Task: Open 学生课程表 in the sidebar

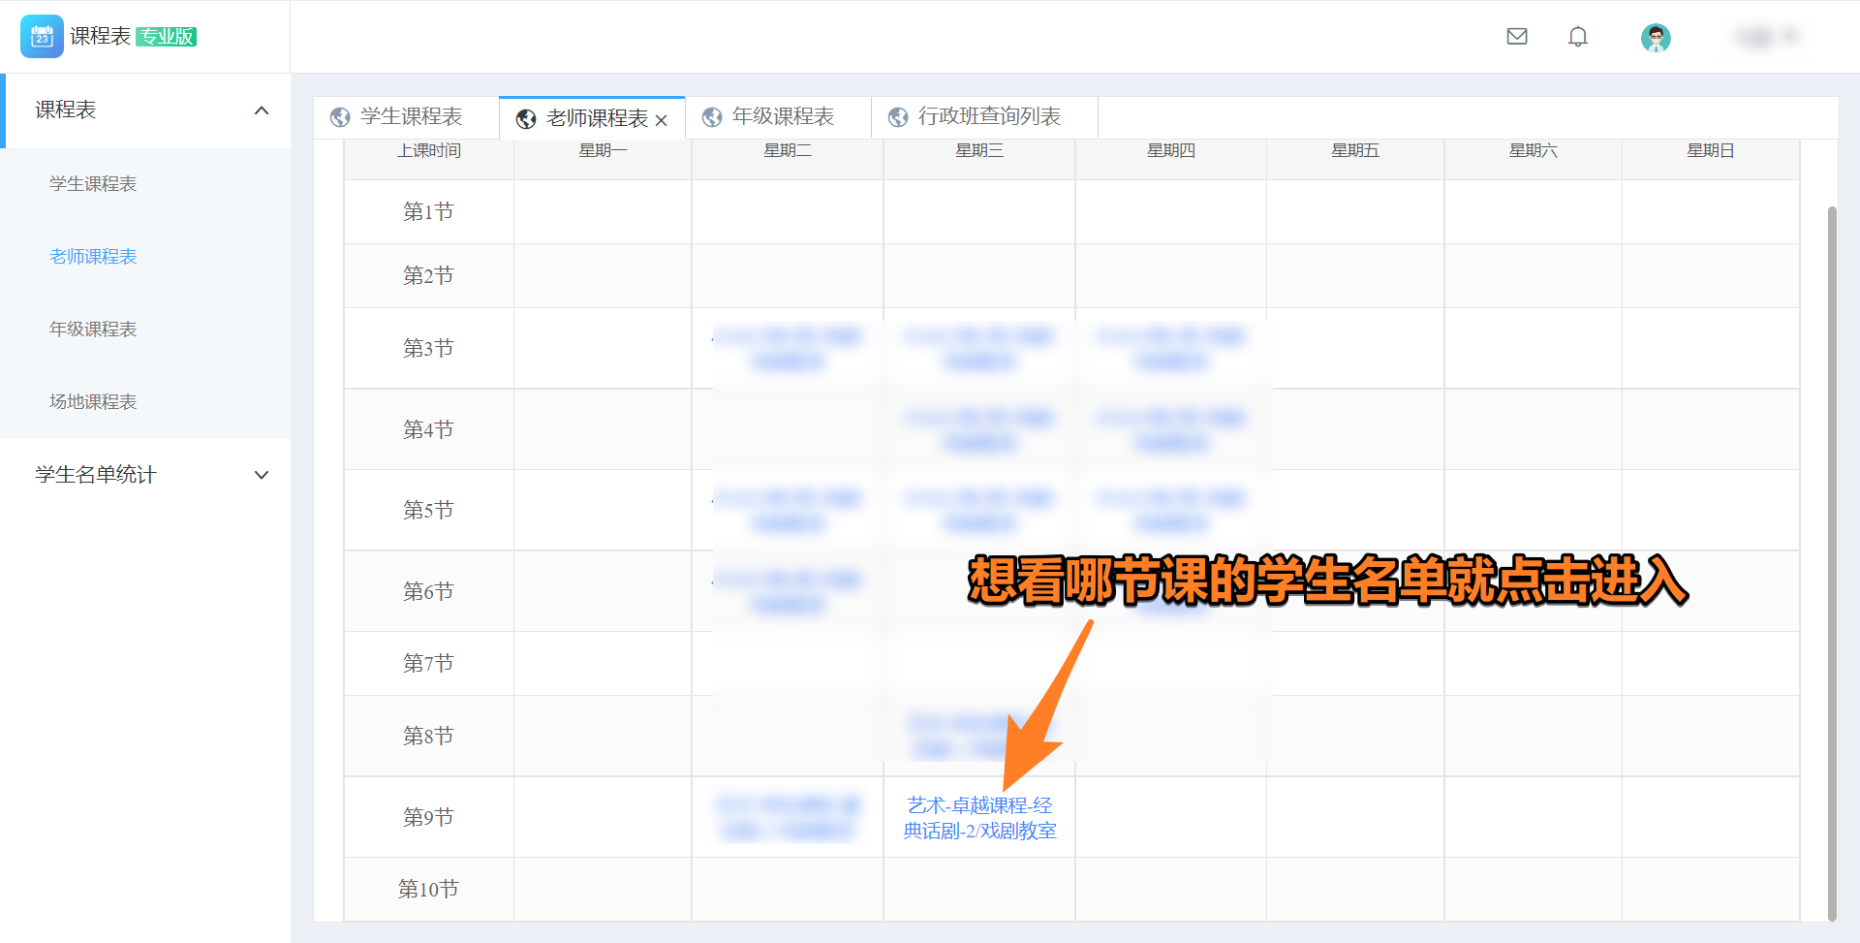Action: pos(93,184)
